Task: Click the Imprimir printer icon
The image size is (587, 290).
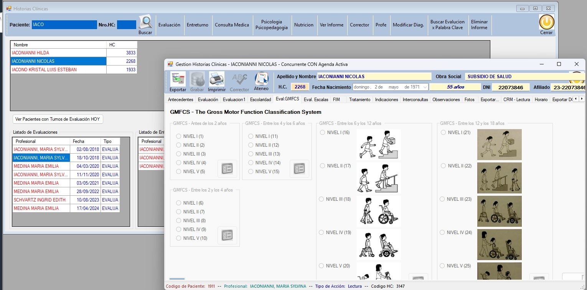Action: [217, 79]
